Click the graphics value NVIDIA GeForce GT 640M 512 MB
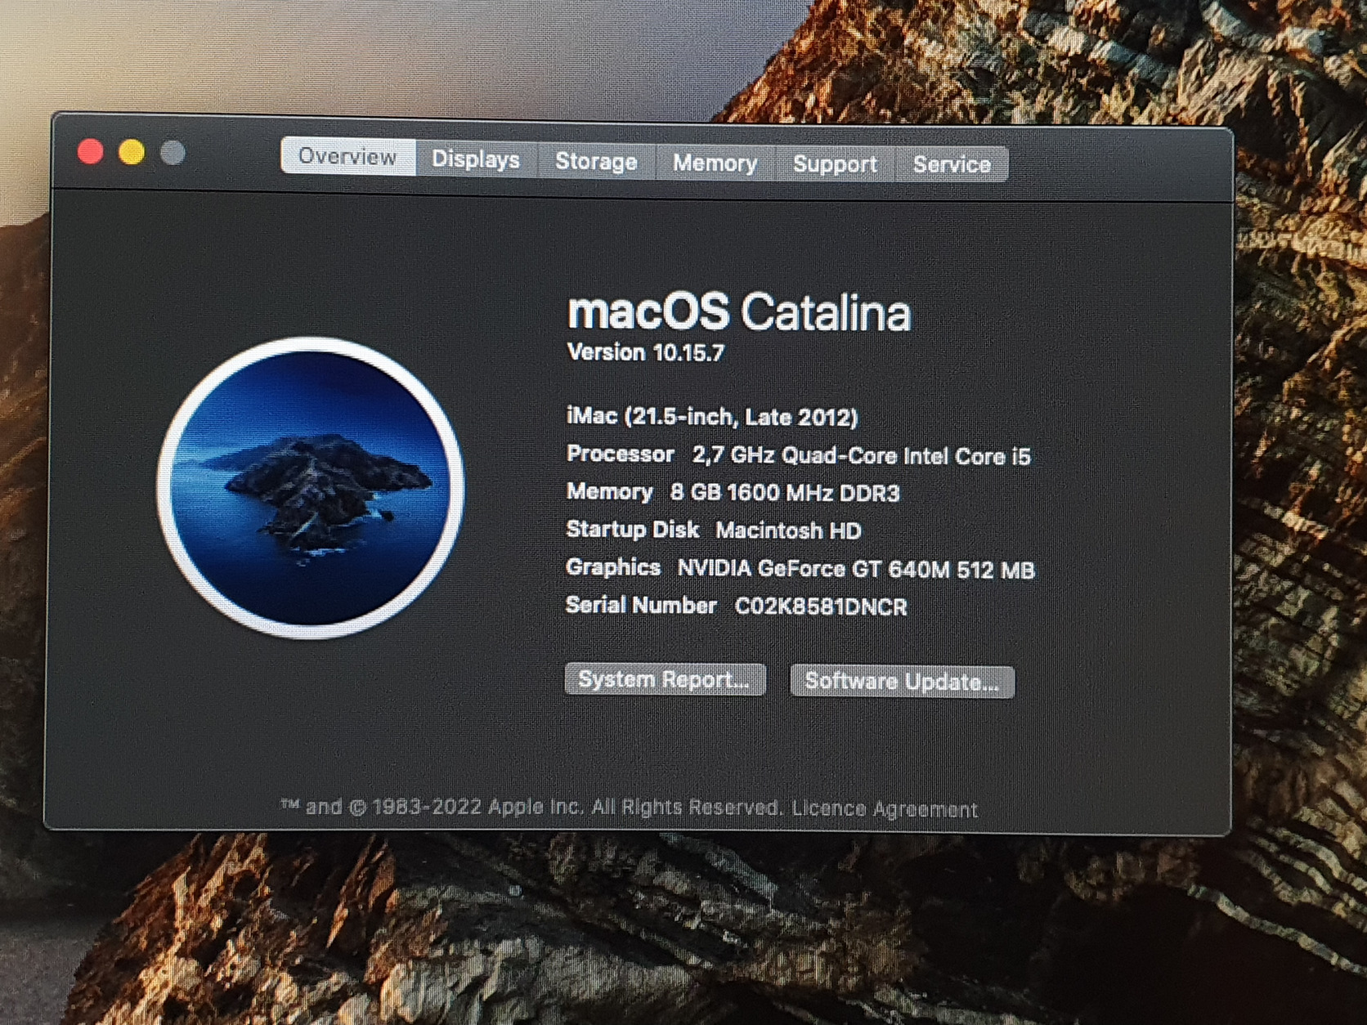Viewport: 1367px width, 1025px height. [x=856, y=569]
